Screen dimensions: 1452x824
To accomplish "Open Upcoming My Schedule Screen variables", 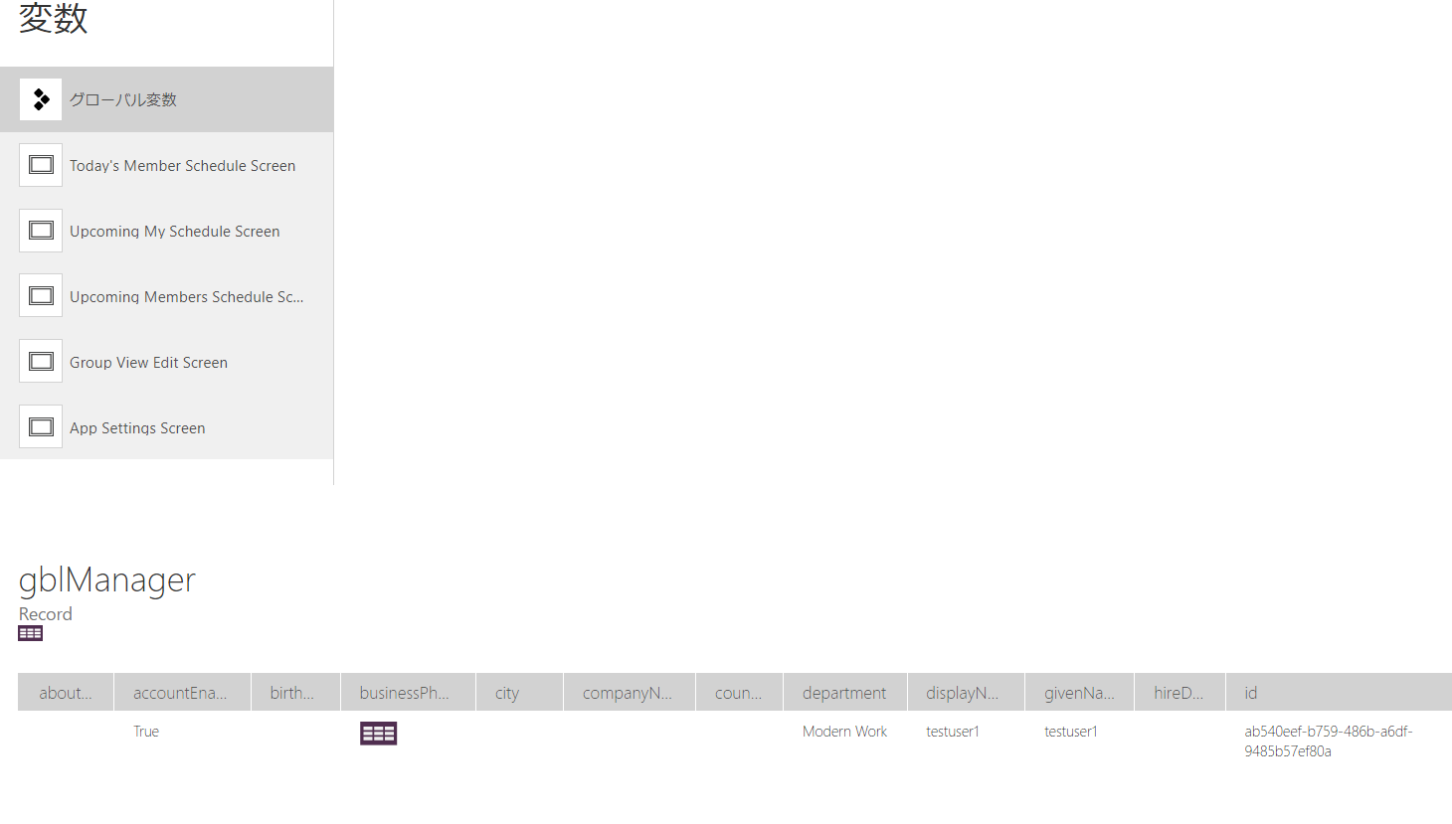I will tap(167, 231).
